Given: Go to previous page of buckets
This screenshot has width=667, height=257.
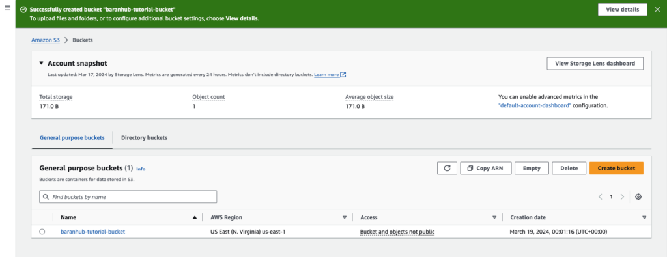Looking at the screenshot, I should (600, 197).
